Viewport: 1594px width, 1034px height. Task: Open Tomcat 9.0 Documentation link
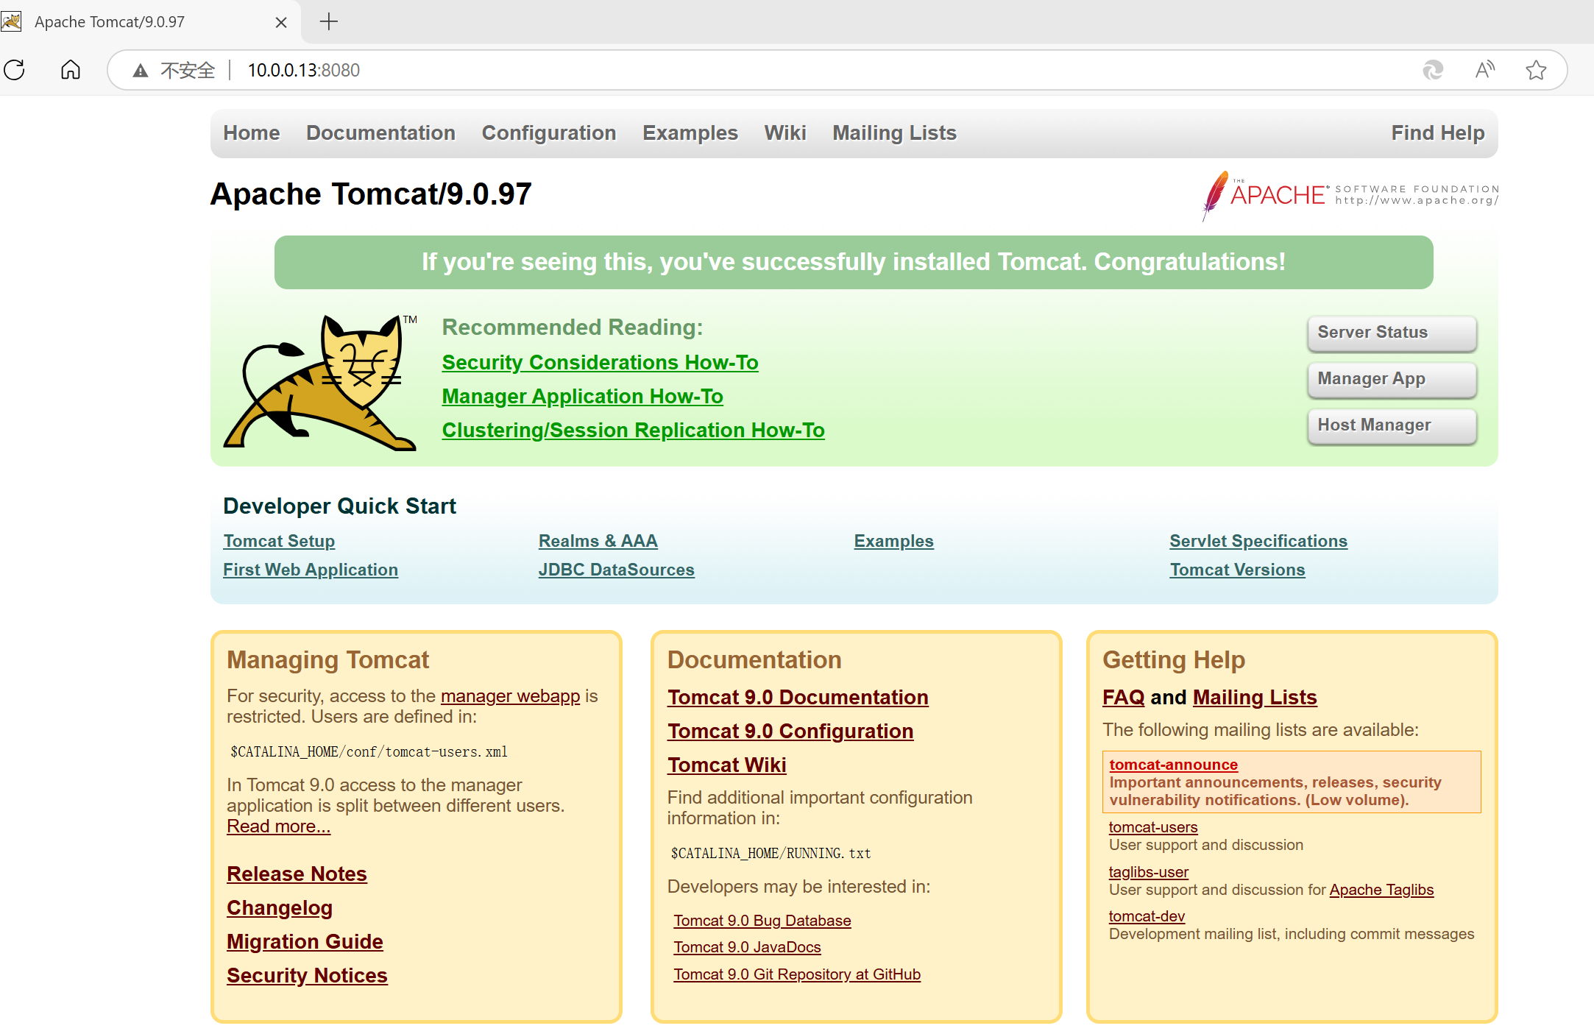798,698
